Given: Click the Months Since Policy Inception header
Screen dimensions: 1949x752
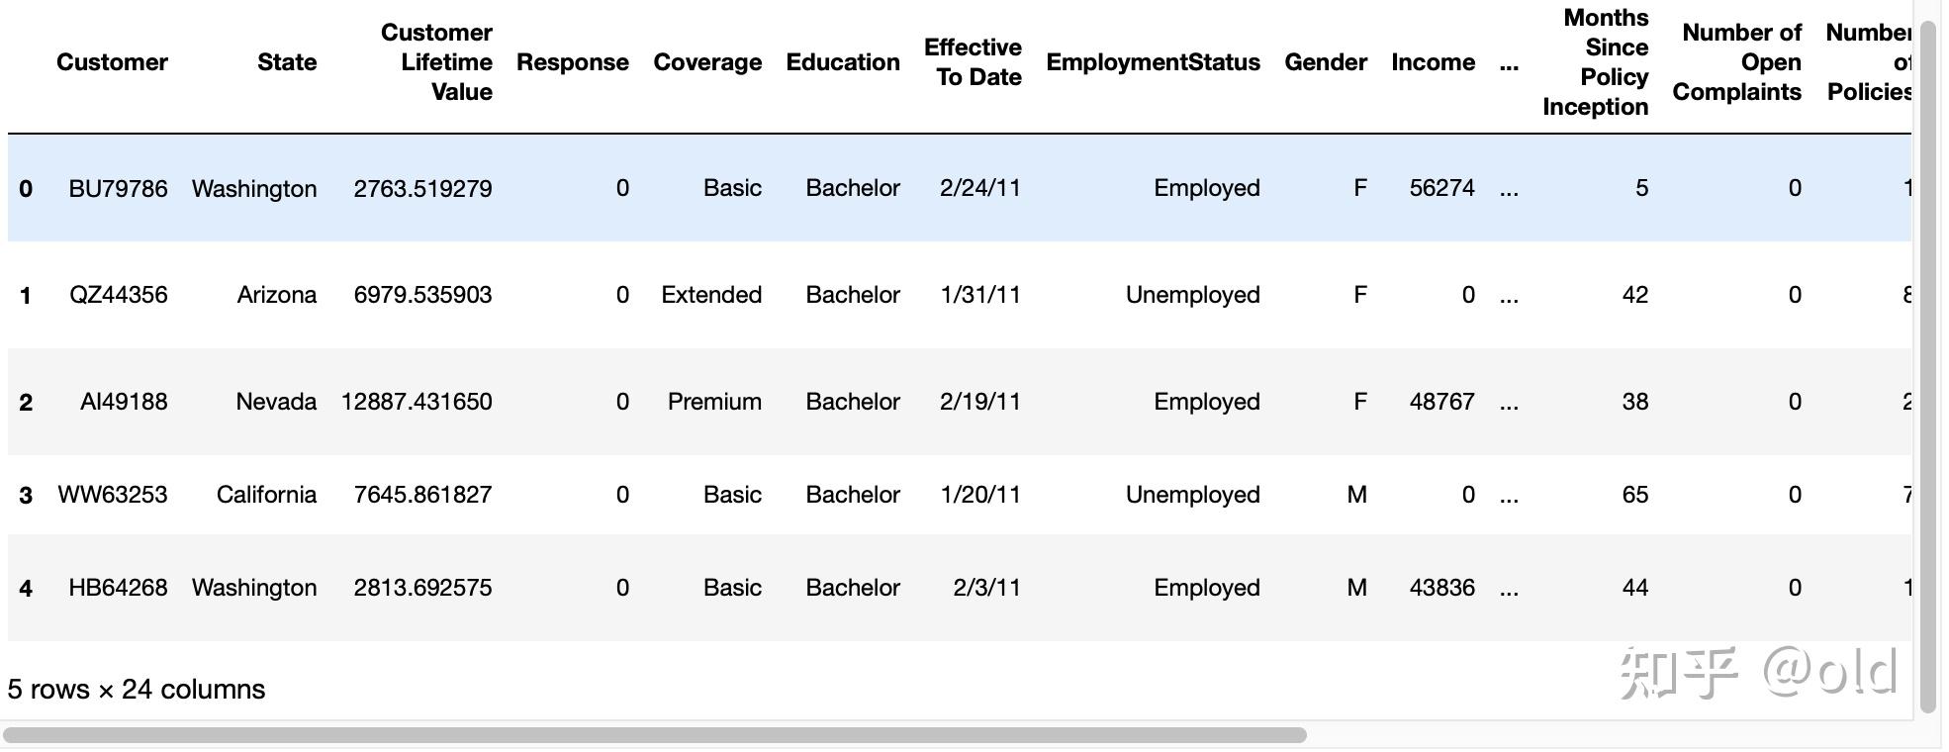Looking at the screenshot, I should pyautogui.click(x=1596, y=62).
